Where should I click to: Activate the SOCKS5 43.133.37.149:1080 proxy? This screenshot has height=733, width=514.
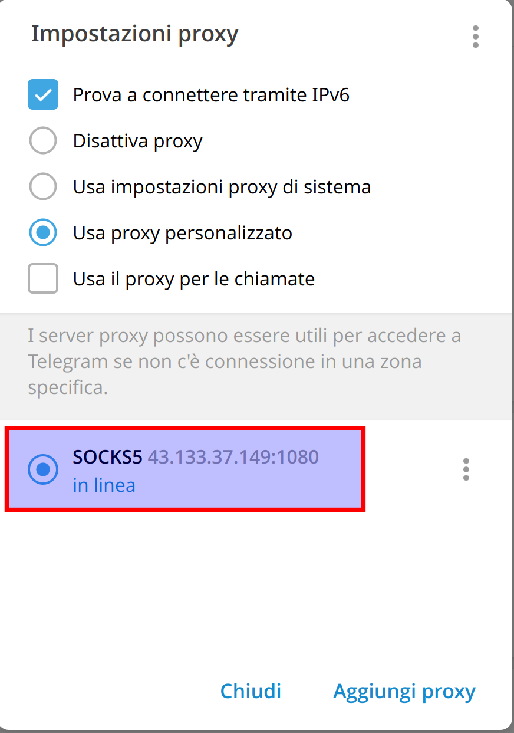[43, 469]
